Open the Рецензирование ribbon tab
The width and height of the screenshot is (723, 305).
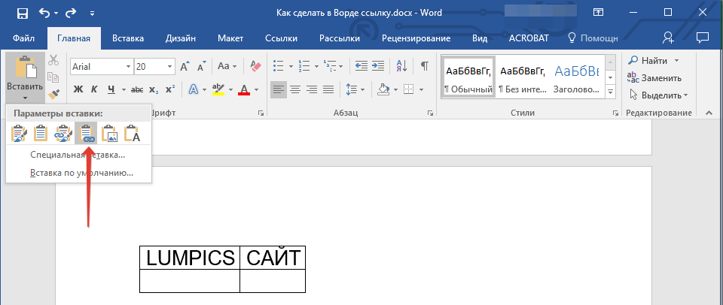tap(416, 38)
